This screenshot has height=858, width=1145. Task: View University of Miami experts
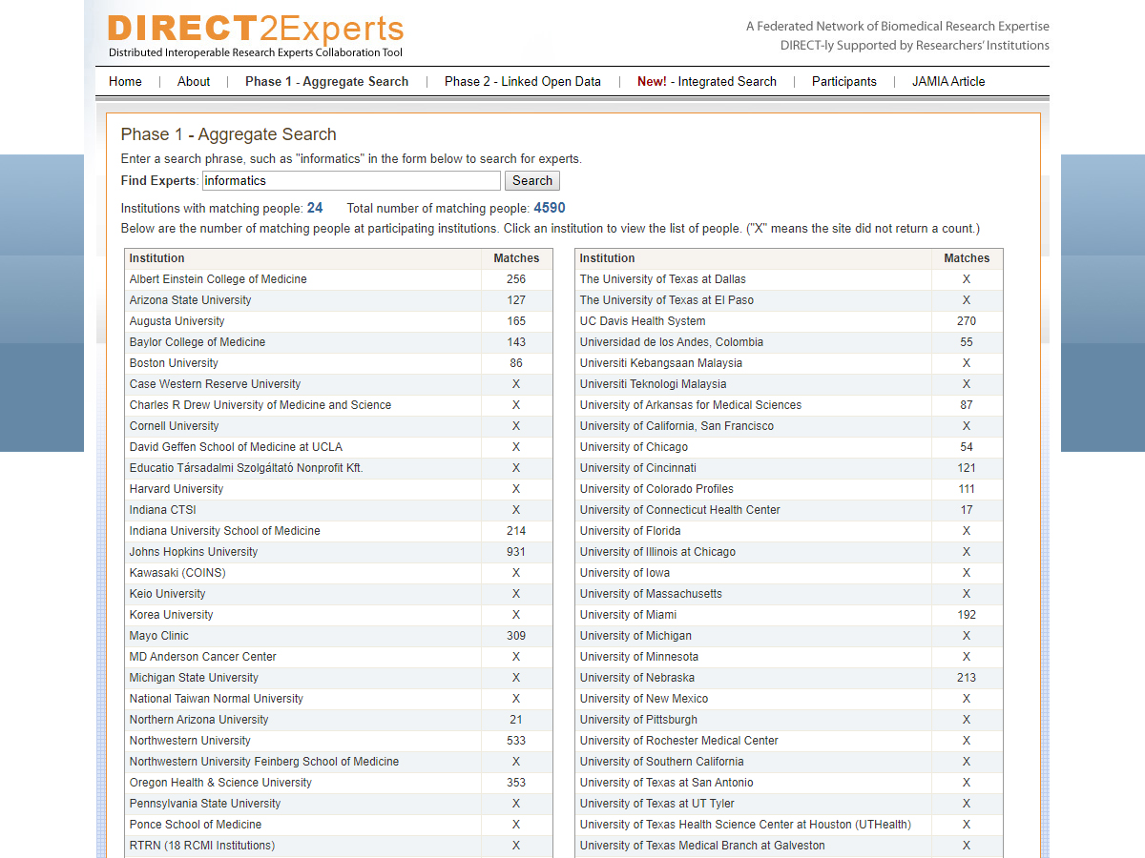628,615
